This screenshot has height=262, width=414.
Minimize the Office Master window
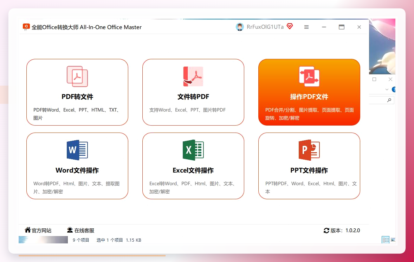point(324,27)
